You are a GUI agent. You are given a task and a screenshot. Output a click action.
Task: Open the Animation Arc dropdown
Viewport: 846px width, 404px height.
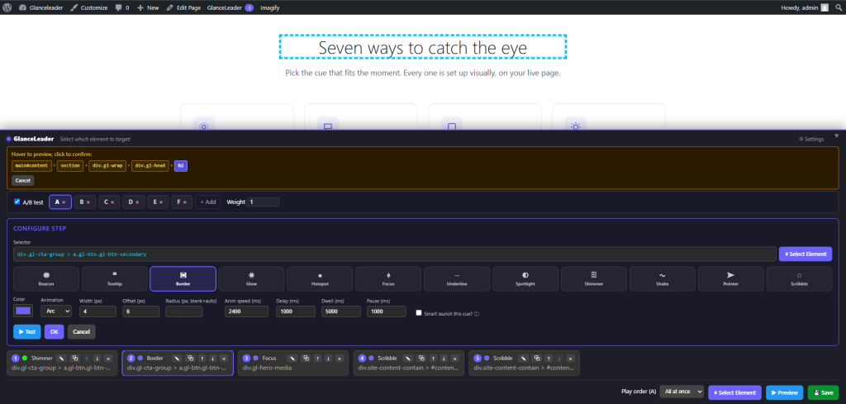click(56, 311)
